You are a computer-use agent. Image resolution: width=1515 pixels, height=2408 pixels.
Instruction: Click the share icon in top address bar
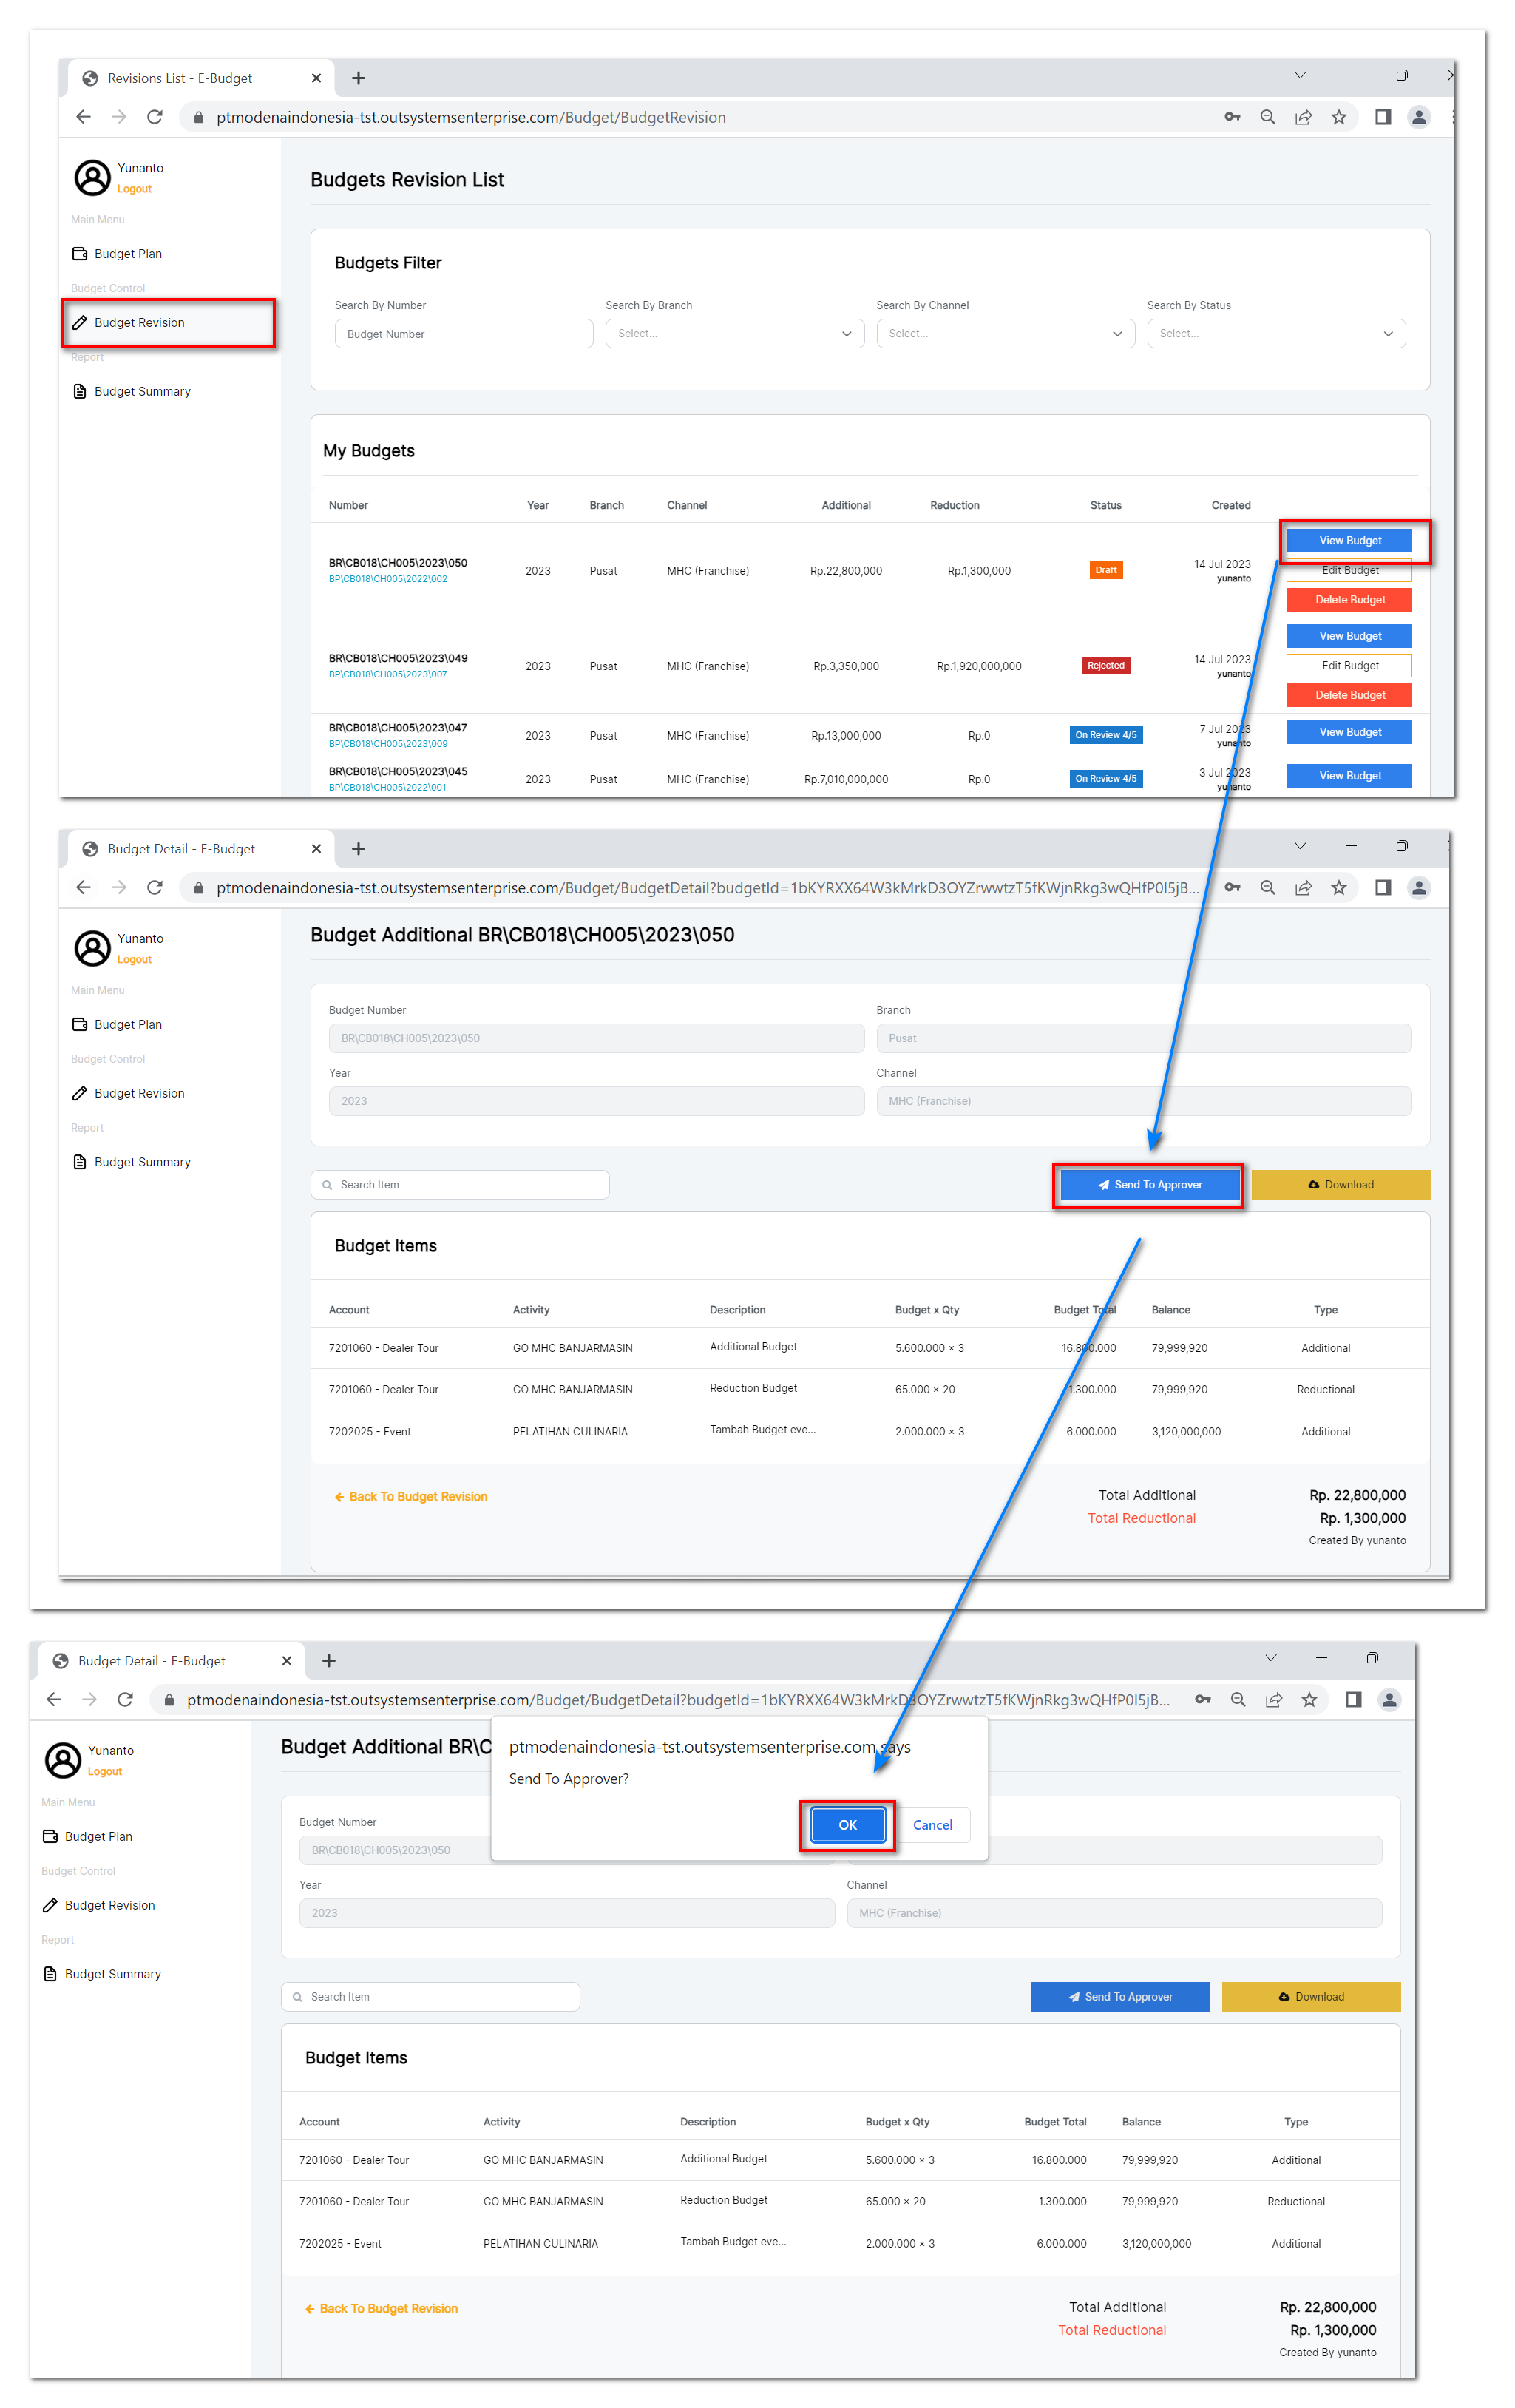click(1303, 117)
